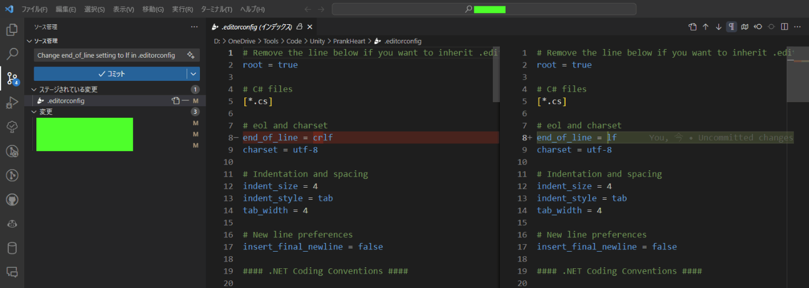Open the ターミナル(T) menu

[x=217, y=9]
